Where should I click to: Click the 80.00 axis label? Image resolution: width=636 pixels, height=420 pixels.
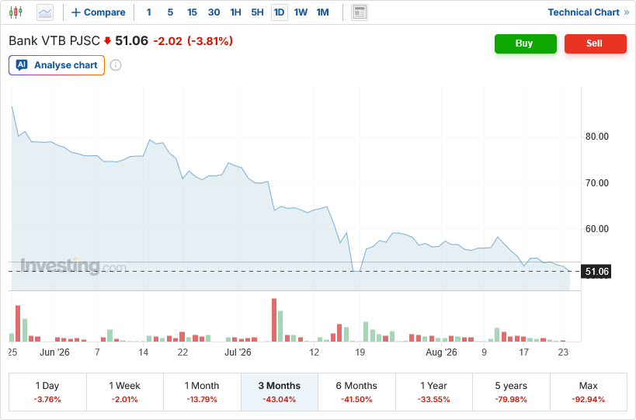tap(597, 137)
